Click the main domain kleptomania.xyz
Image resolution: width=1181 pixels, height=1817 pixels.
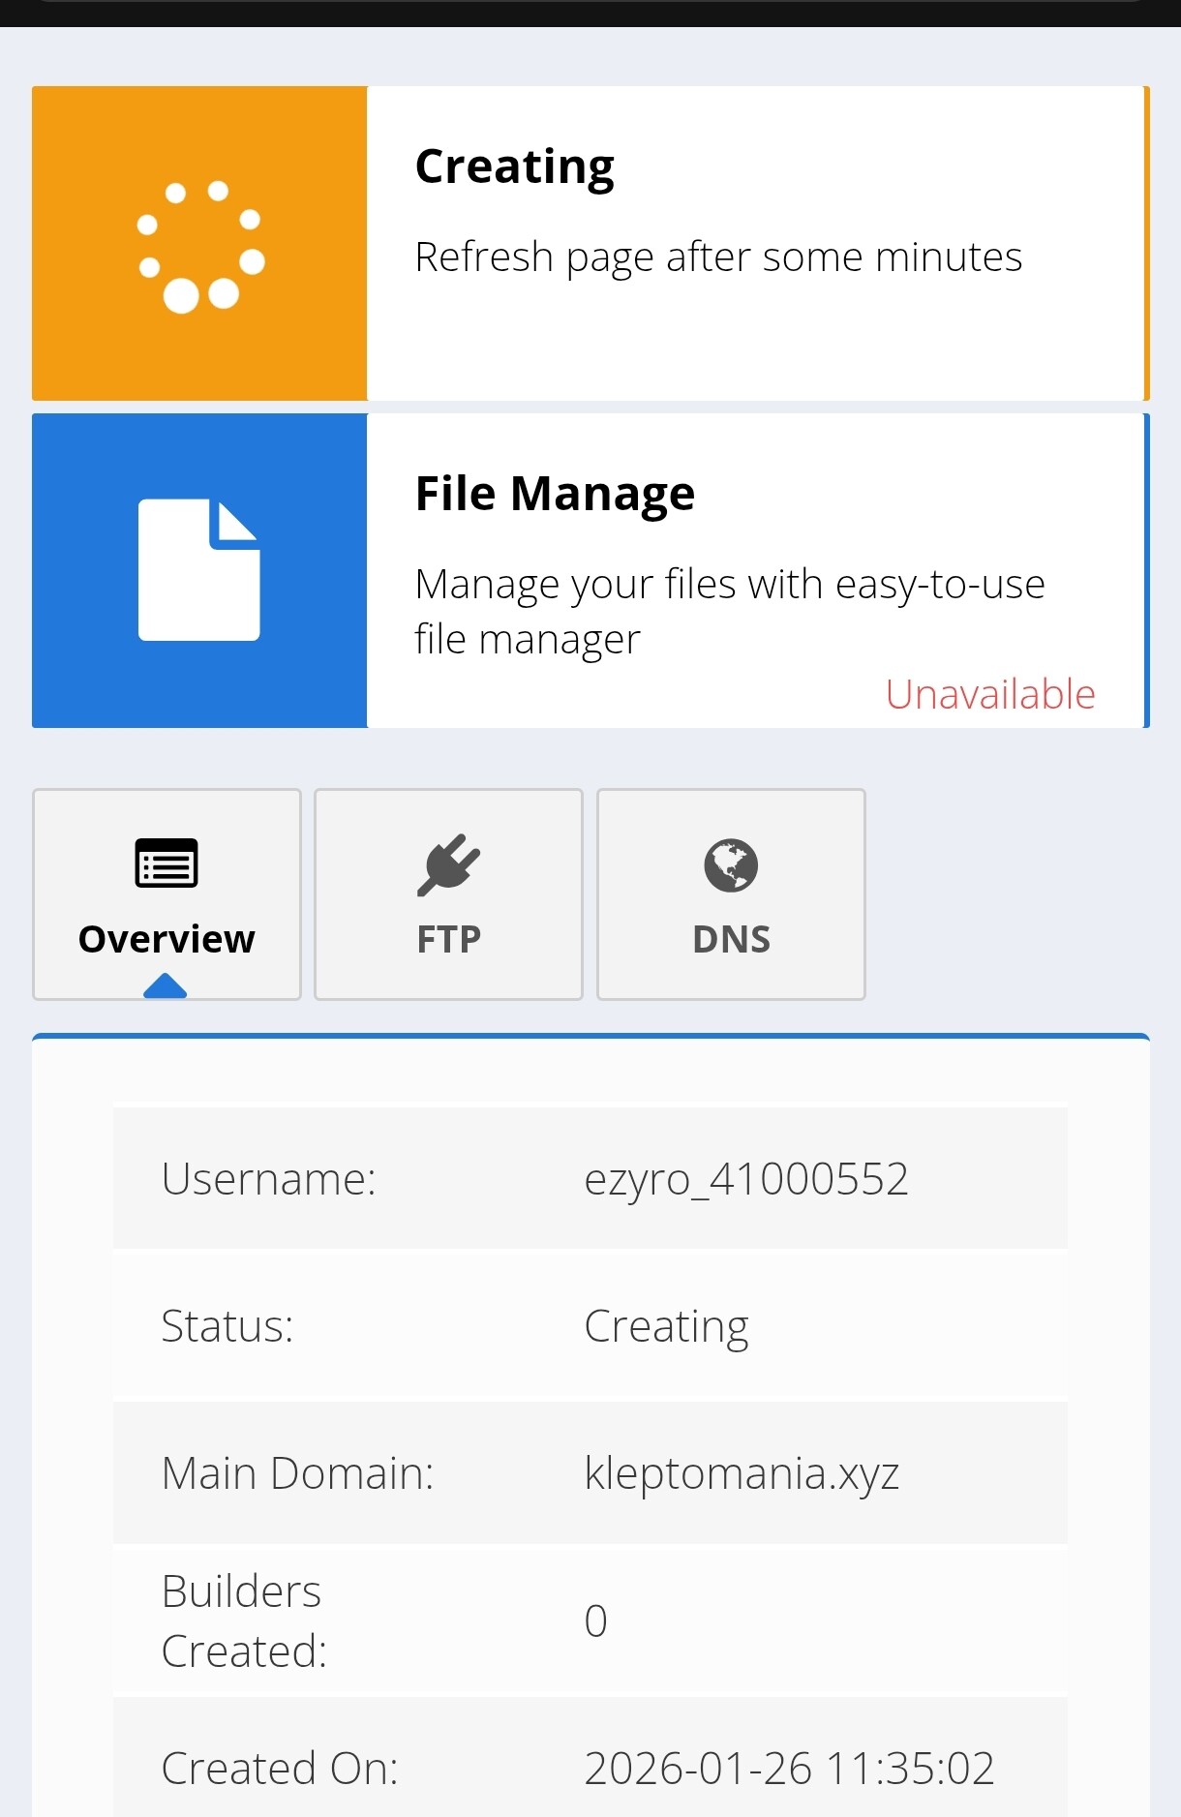click(x=742, y=1473)
